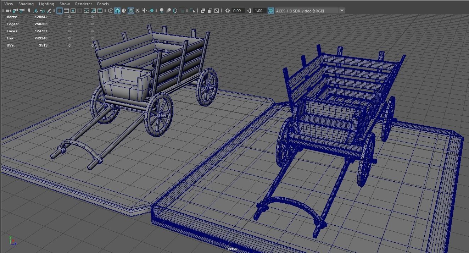
Task: Switch to Wireframe cube shading
Action: click(x=111, y=11)
